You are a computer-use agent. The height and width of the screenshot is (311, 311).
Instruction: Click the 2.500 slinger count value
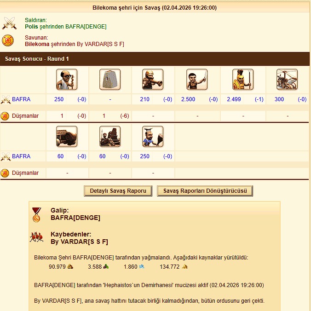coord(188,99)
